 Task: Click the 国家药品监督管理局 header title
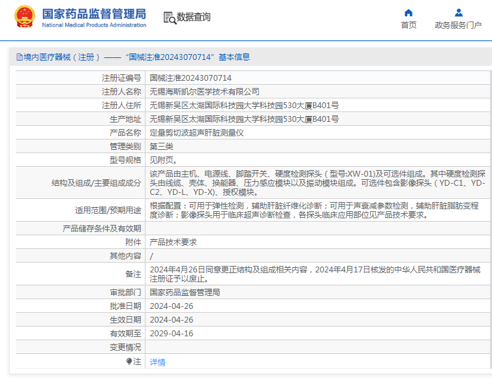pyautogui.click(x=94, y=14)
